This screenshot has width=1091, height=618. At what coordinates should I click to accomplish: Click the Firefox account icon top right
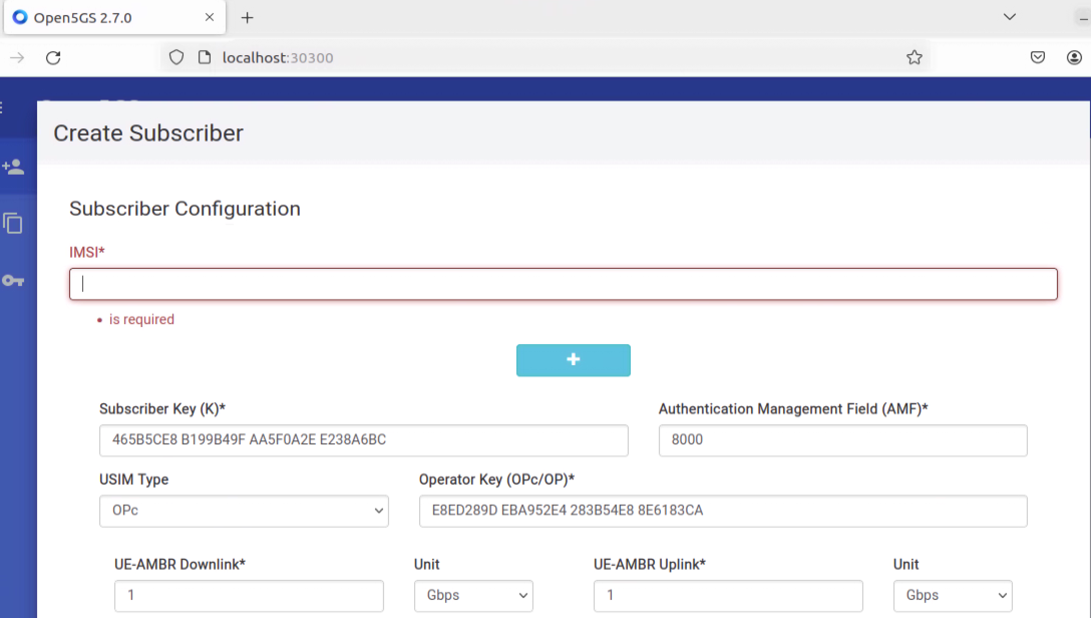click(x=1074, y=58)
